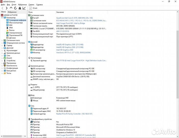
Task: Select the DMI tree item
Action: 11,25
